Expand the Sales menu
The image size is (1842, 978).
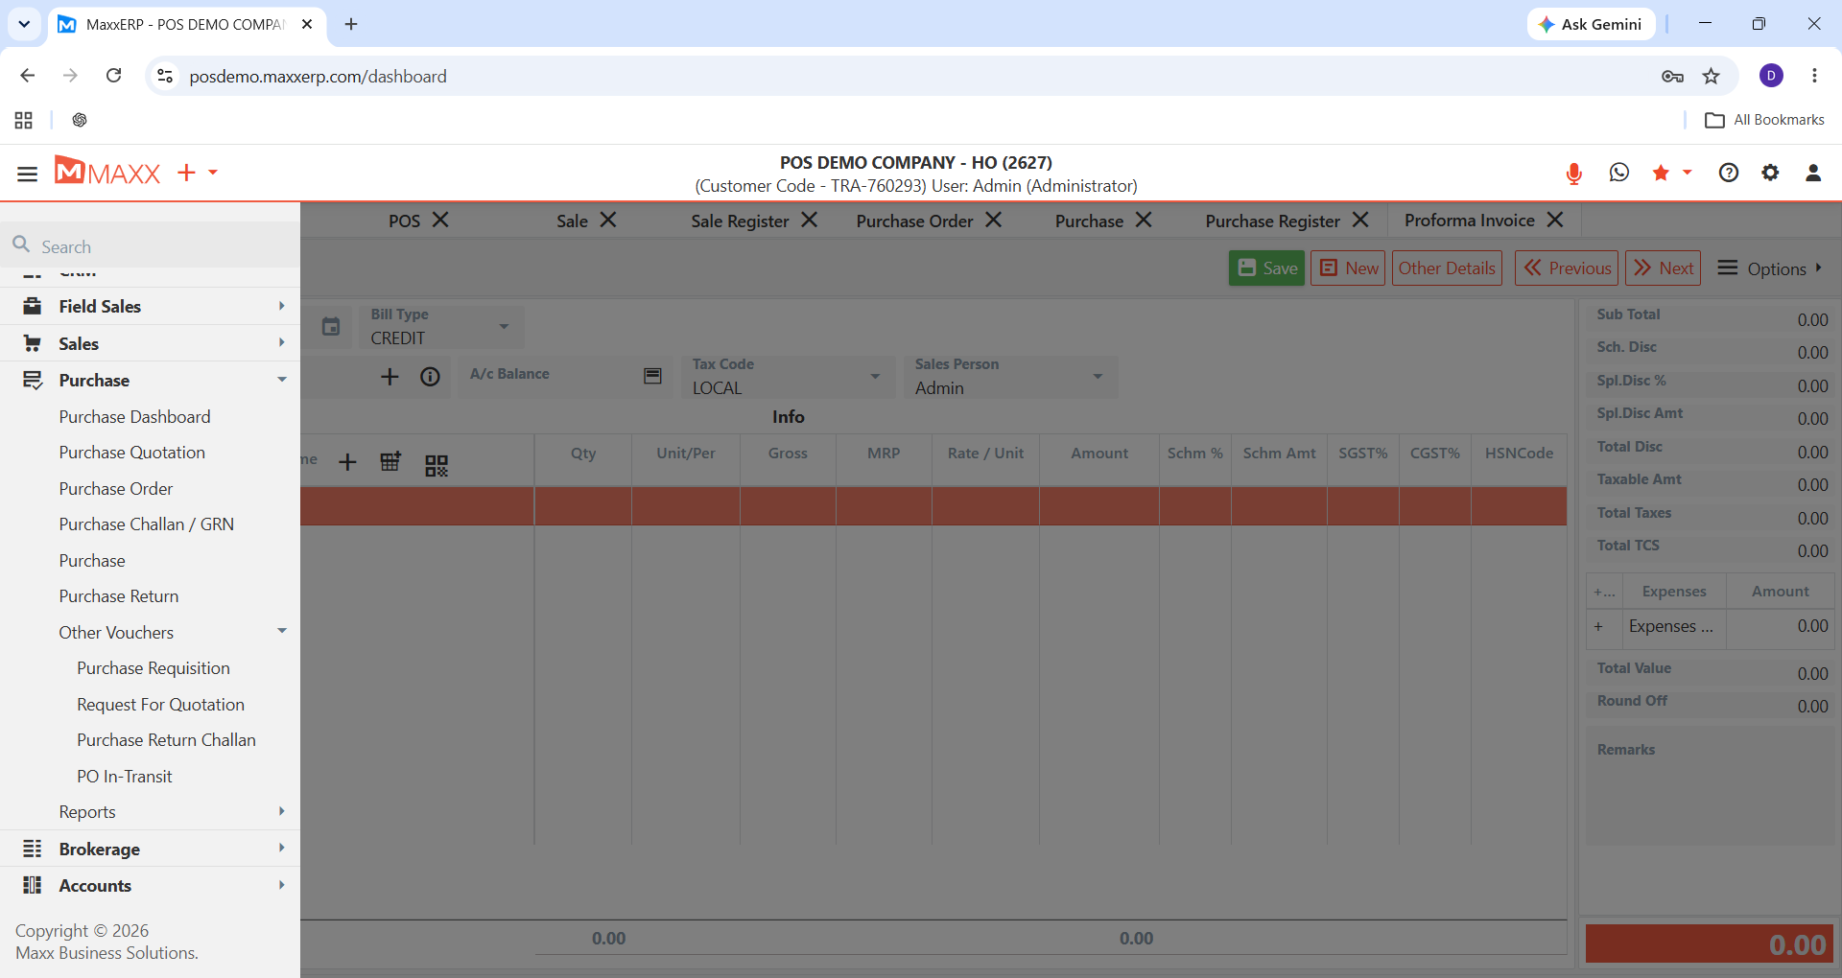[150, 344]
